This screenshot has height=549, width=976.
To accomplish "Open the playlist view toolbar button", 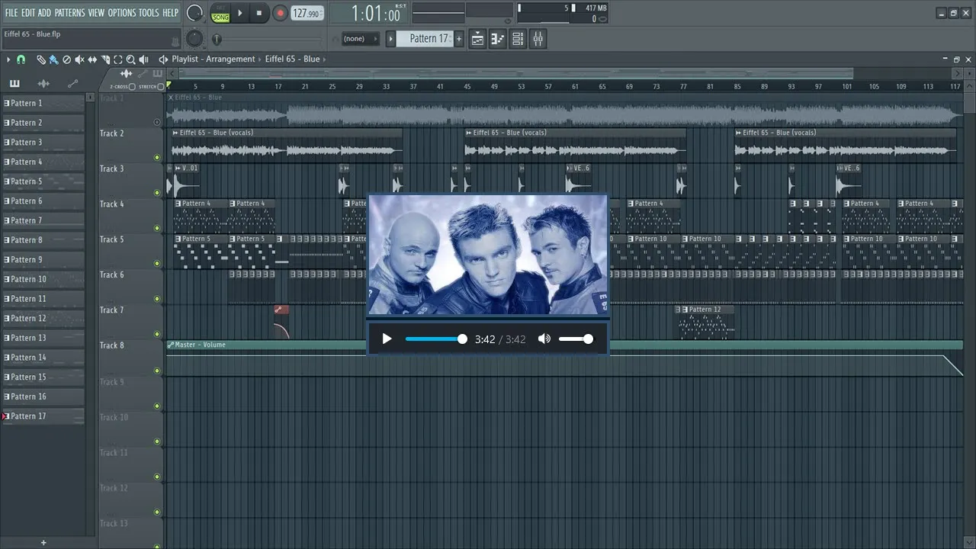I will [477, 39].
